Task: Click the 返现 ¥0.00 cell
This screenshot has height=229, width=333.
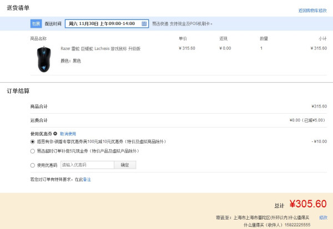Action: pos(225,48)
